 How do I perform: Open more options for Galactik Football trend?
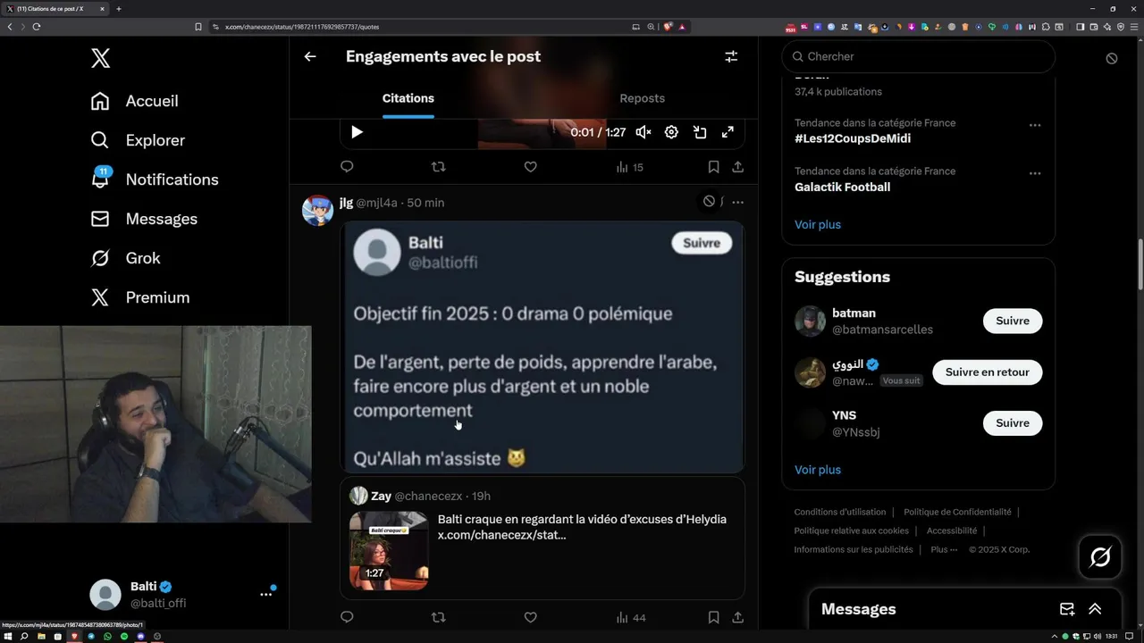coord(1035,173)
